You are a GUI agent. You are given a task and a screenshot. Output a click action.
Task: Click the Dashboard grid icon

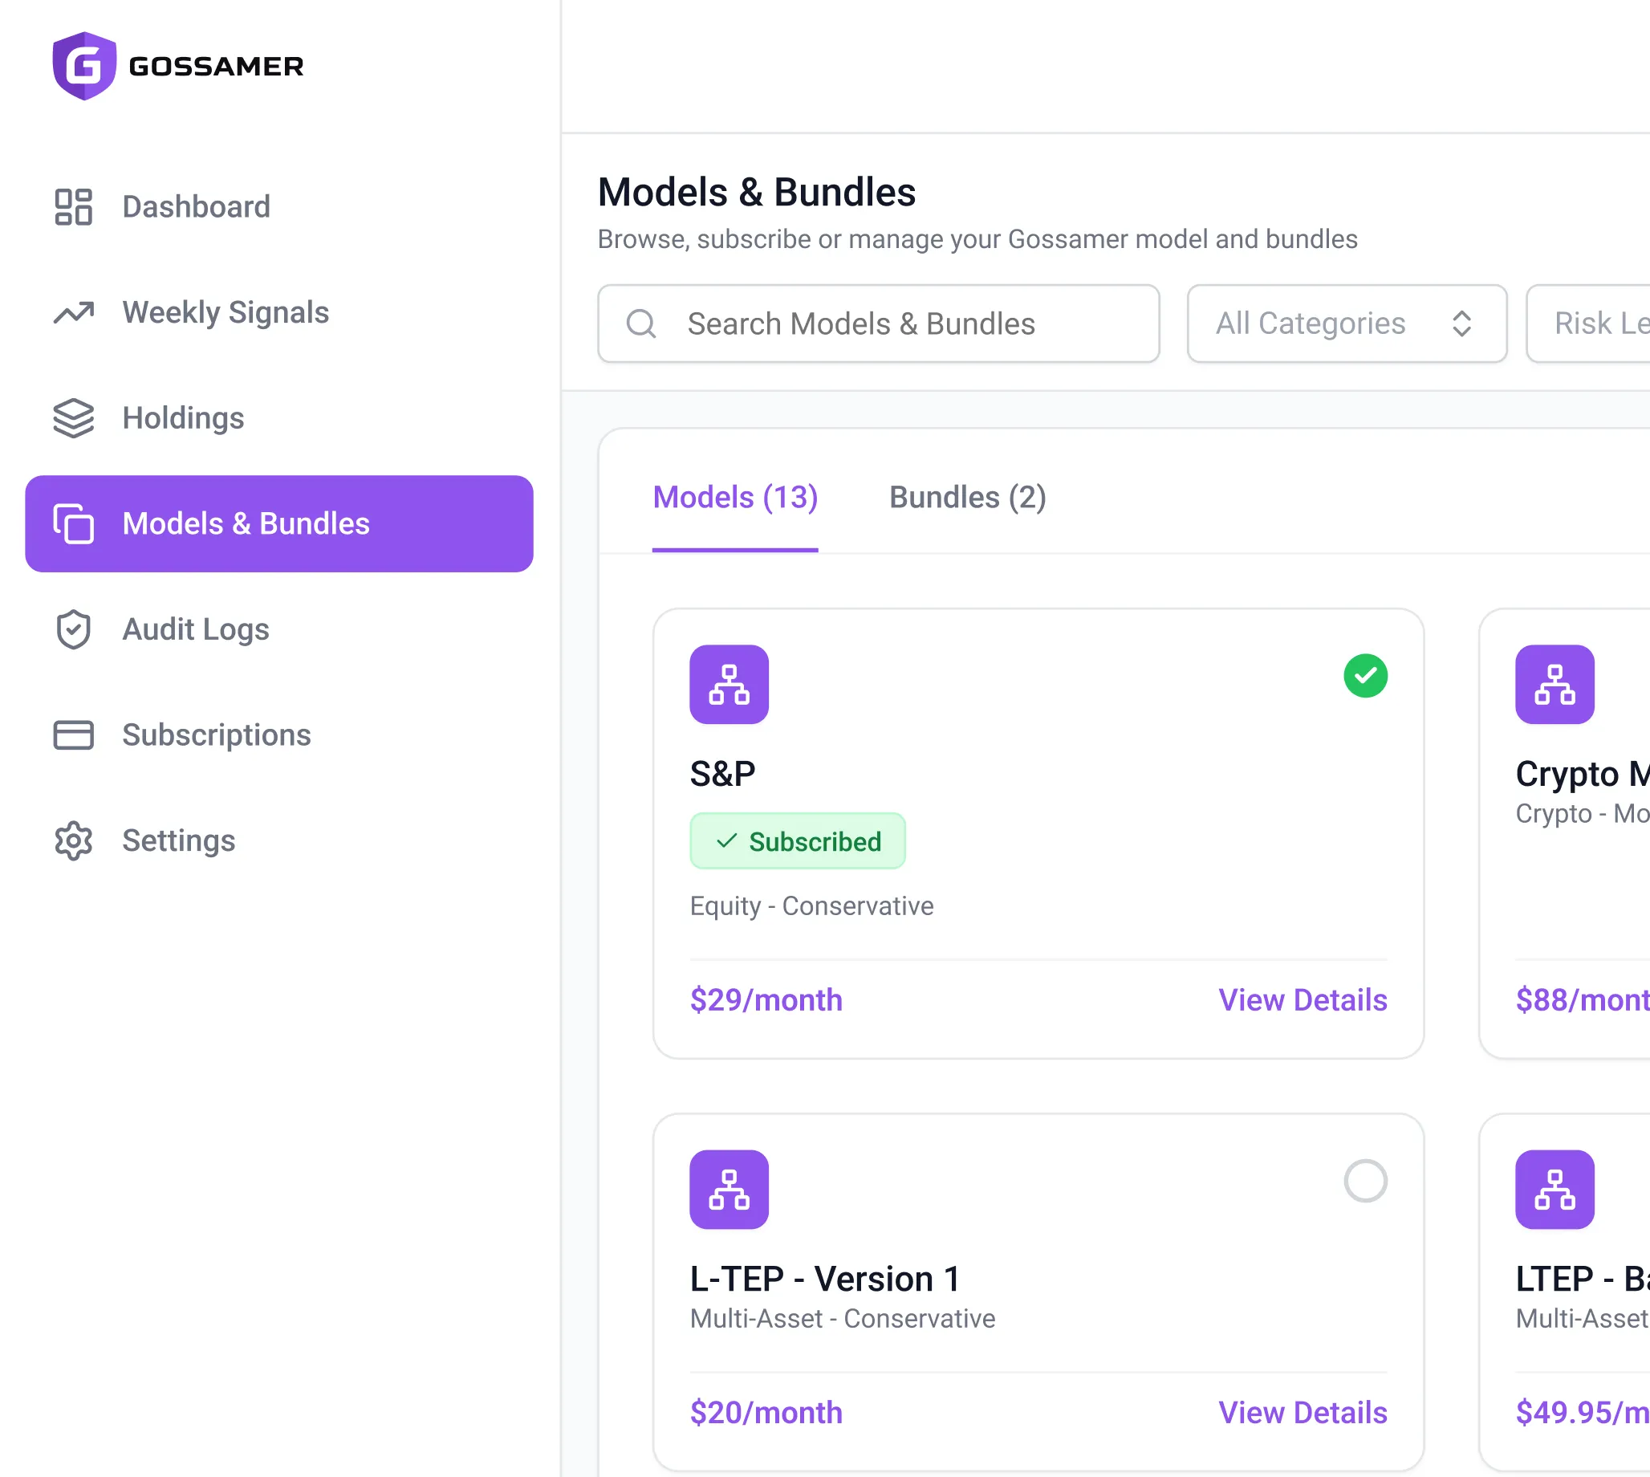pyautogui.click(x=73, y=207)
